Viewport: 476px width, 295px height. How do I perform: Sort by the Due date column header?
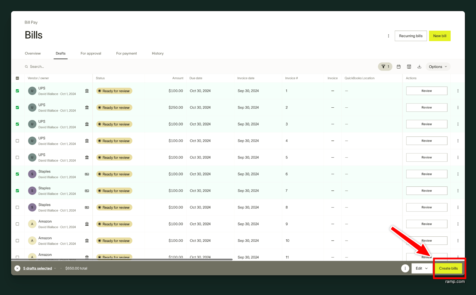[196, 78]
